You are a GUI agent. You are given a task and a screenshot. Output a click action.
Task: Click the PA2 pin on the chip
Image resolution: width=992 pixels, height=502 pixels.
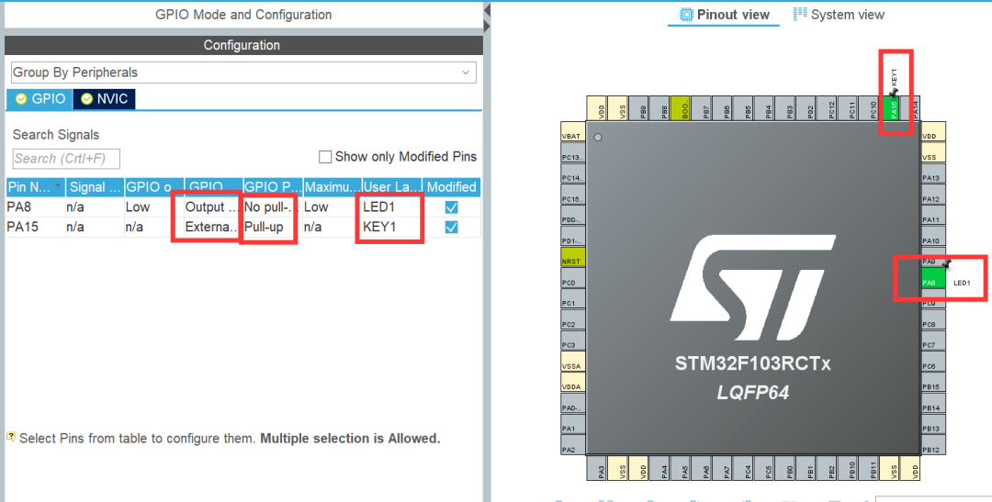pyautogui.click(x=573, y=445)
